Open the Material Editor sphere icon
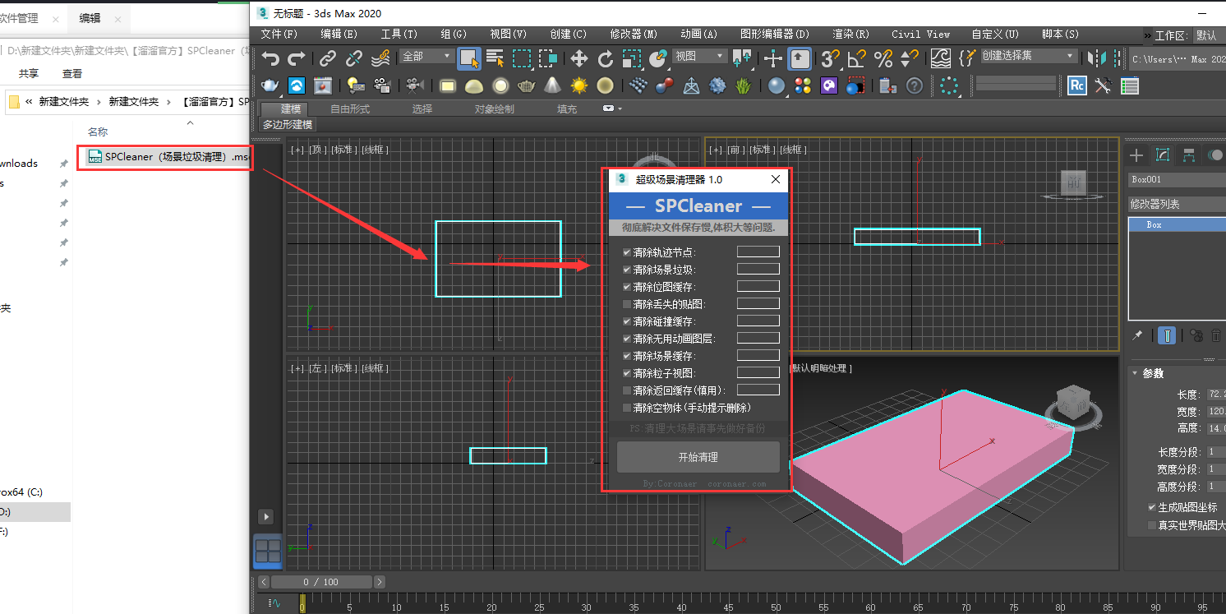 pyautogui.click(x=777, y=85)
